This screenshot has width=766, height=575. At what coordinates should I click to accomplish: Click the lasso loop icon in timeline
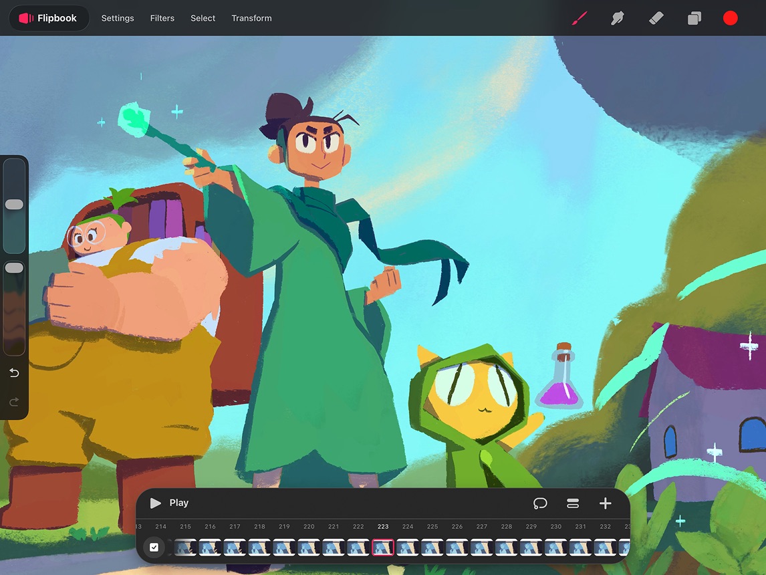(540, 503)
